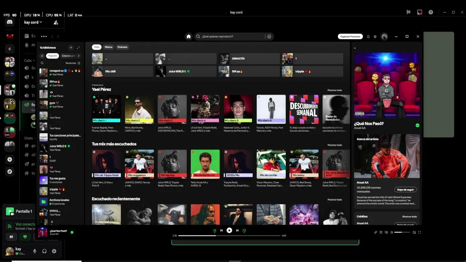466x262 pixels.
Task: Open Spotify notifications bell
Action: 368,36
